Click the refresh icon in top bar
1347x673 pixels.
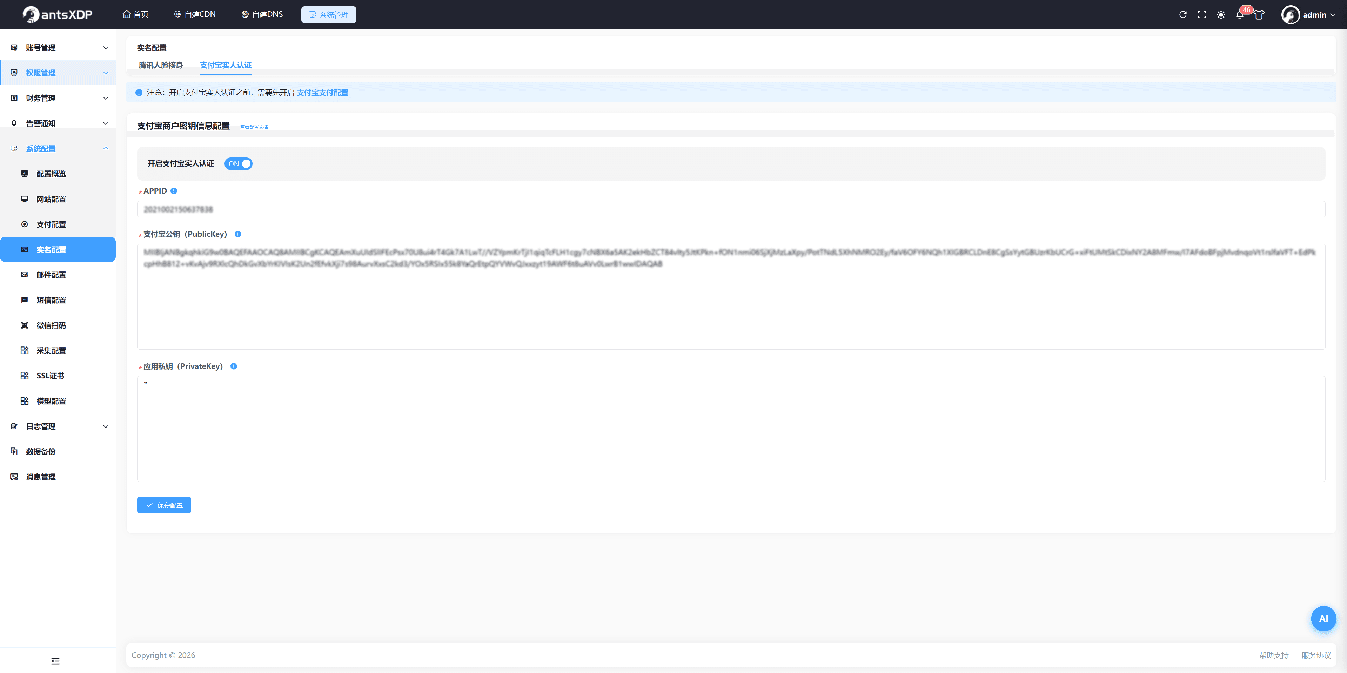1182,15
